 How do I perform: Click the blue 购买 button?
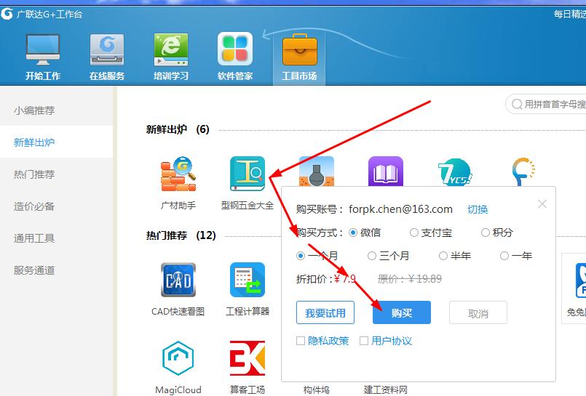[x=402, y=312]
